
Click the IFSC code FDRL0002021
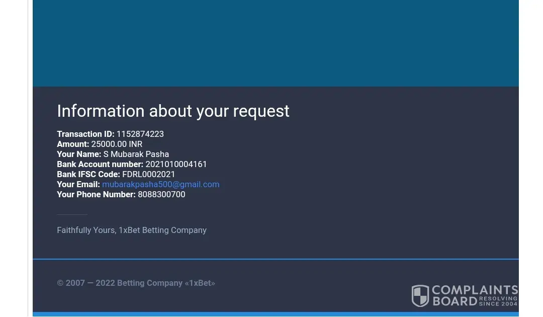click(148, 174)
